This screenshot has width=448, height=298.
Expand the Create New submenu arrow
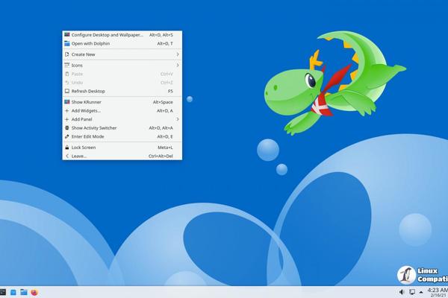coord(177,54)
